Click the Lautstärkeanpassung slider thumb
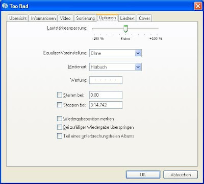The width and height of the screenshot is (204, 184). [x=125, y=29]
